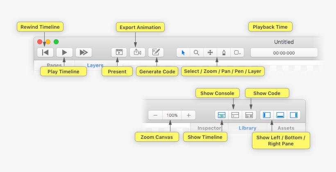Open Present mode from the toolbar
The width and height of the screenshot is (336, 172).
(x=119, y=52)
